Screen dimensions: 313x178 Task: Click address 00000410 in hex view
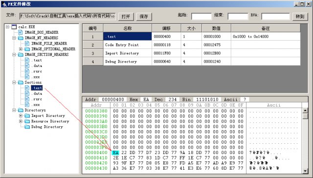[x=96, y=158]
